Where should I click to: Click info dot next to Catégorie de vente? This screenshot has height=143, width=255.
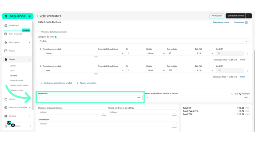click(x=56, y=37)
